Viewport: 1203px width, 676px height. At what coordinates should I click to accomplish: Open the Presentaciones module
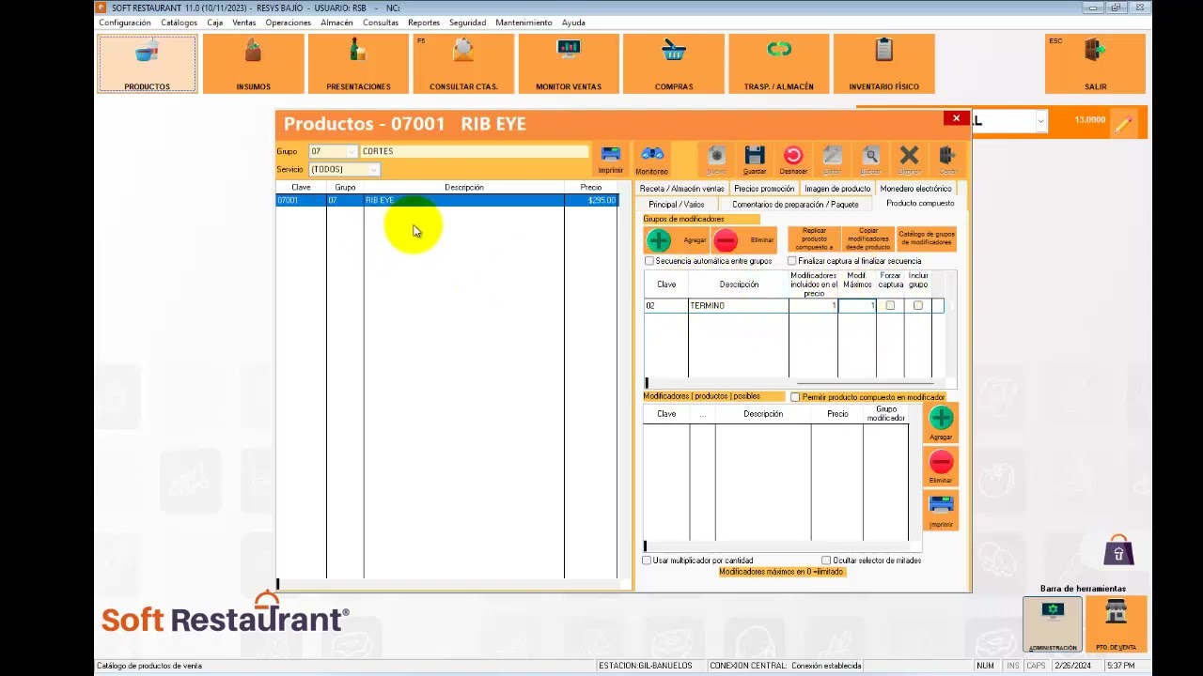(358, 64)
